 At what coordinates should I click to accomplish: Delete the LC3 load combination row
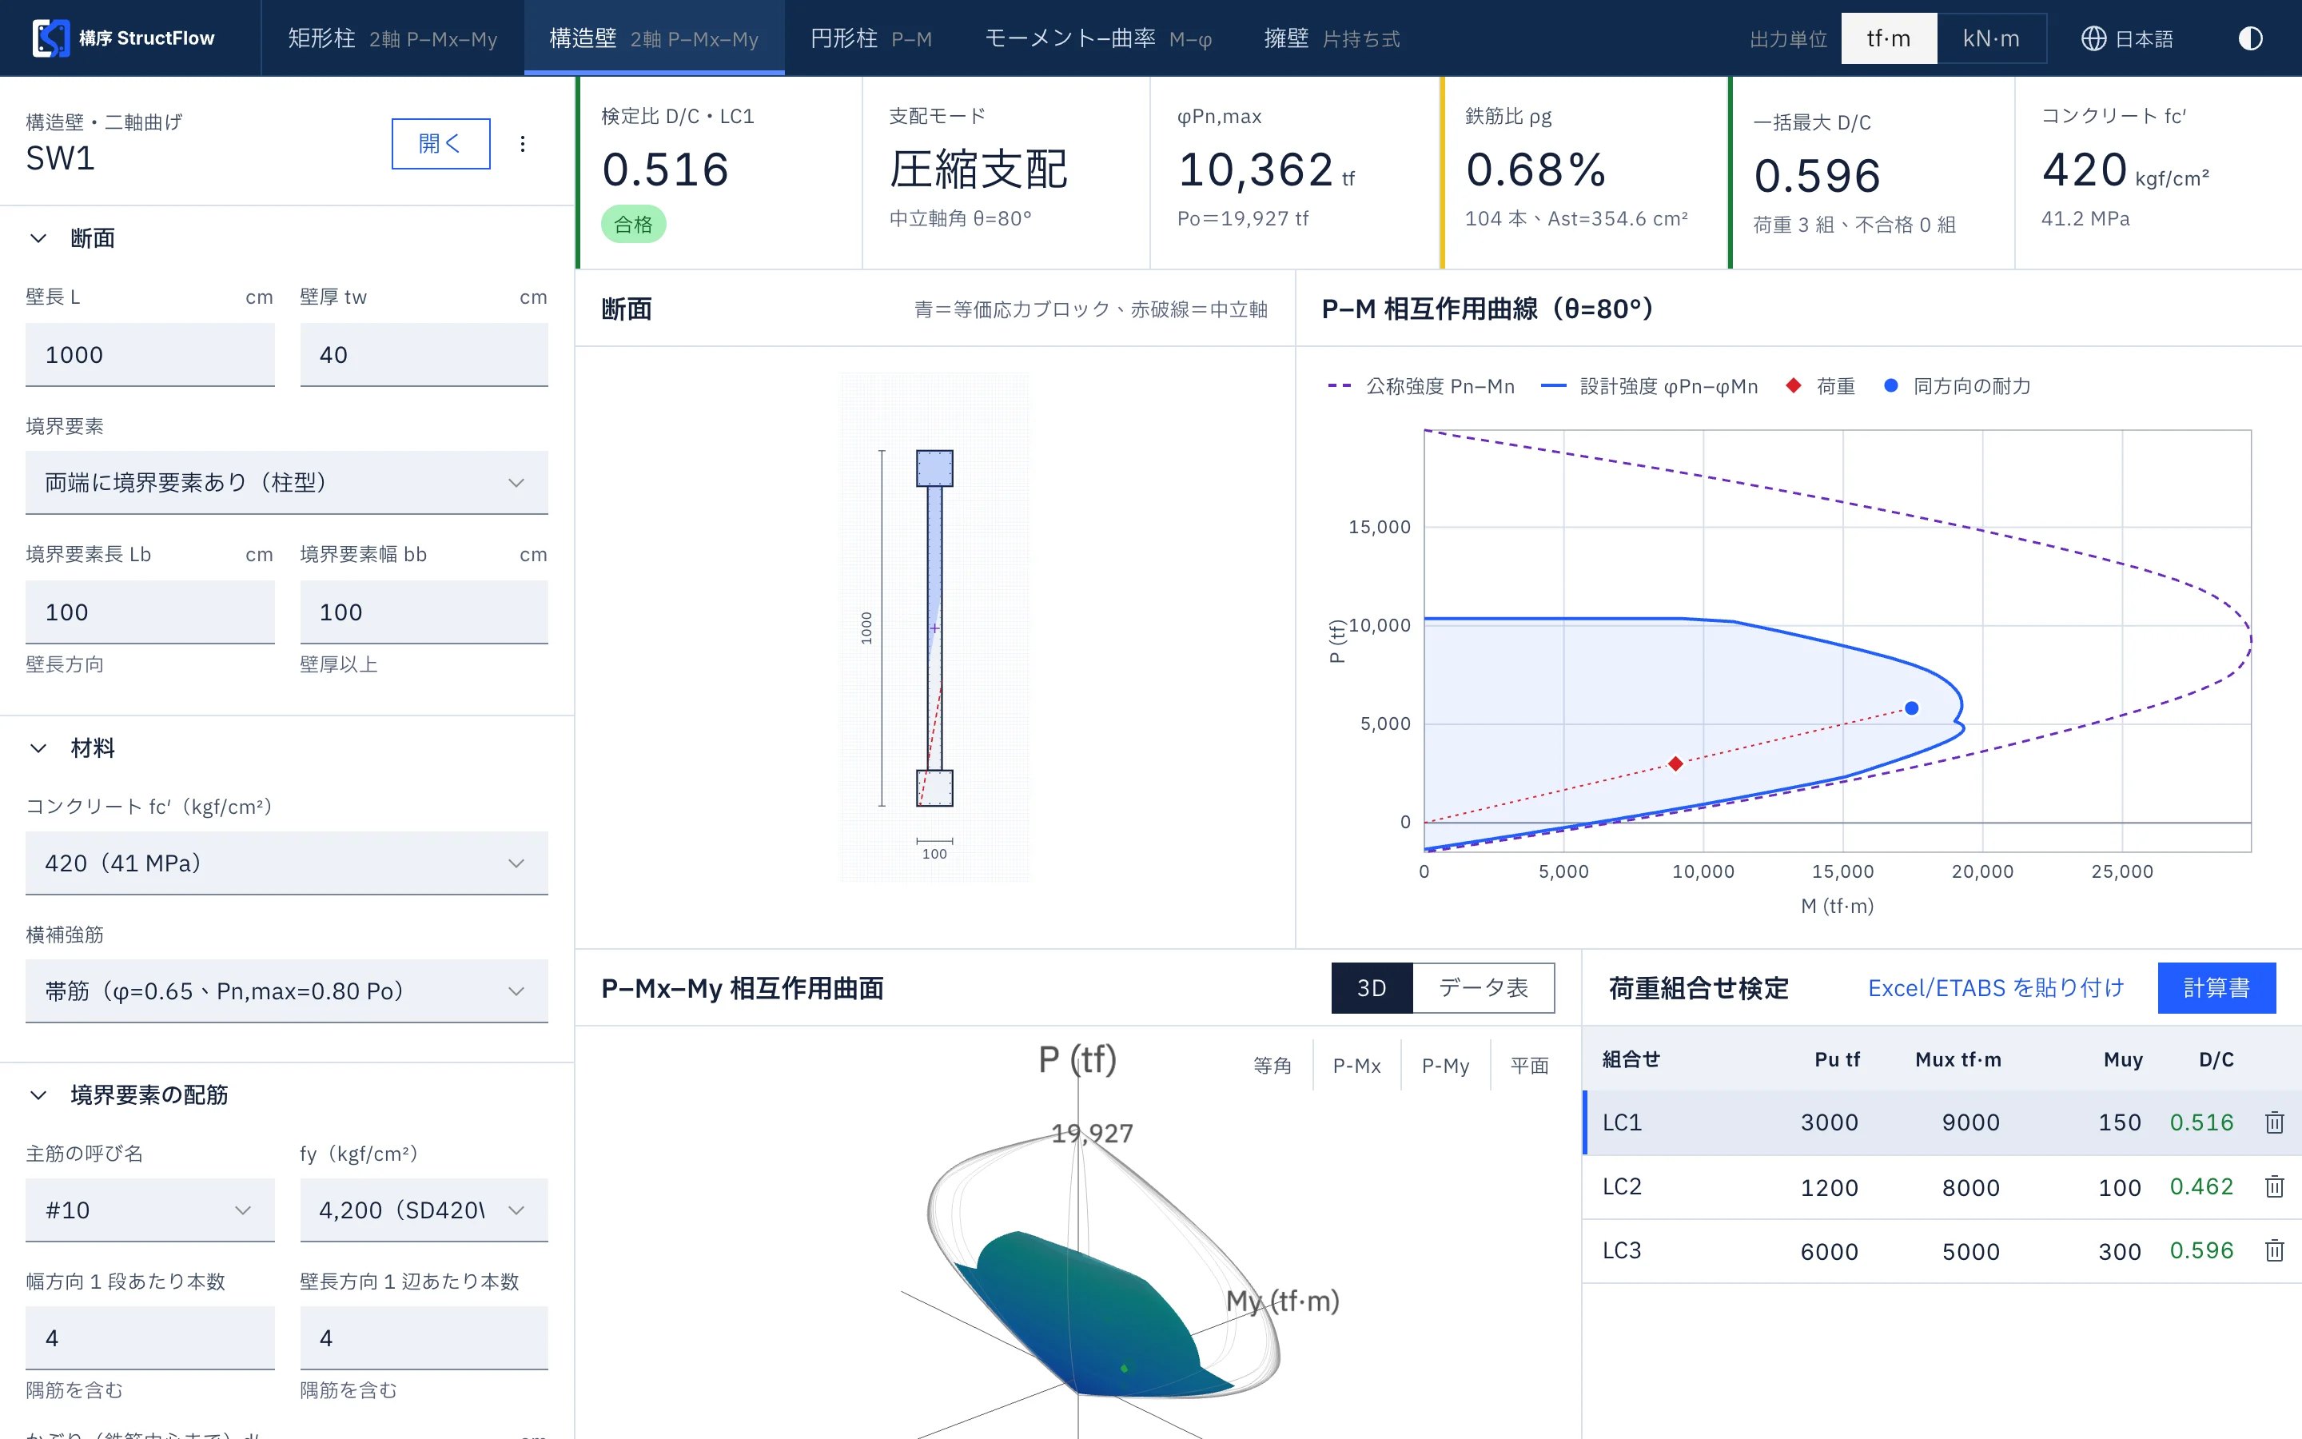point(2274,1250)
